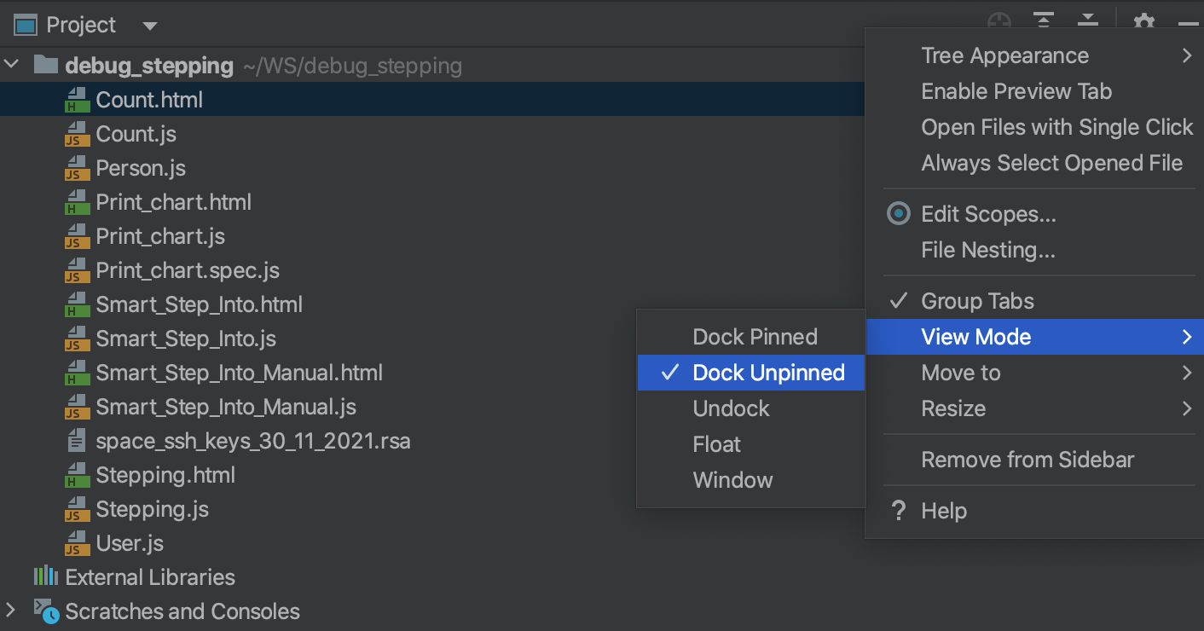The image size is (1204, 631).
Task: Click the Expand All icon in Project toolbar
Action: point(1087,21)
